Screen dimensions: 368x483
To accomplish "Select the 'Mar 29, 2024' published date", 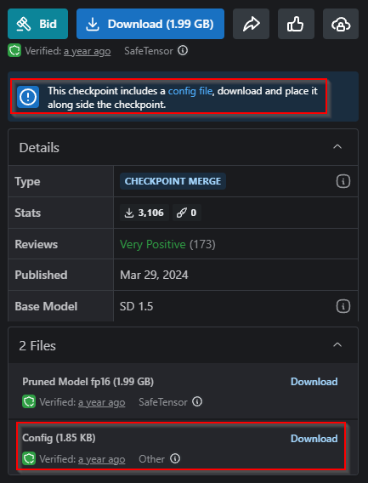I will (154, 275).
